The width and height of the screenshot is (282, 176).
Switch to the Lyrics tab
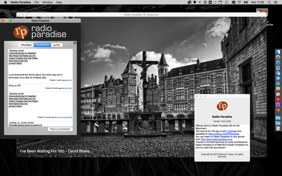(x=56, y=45)
